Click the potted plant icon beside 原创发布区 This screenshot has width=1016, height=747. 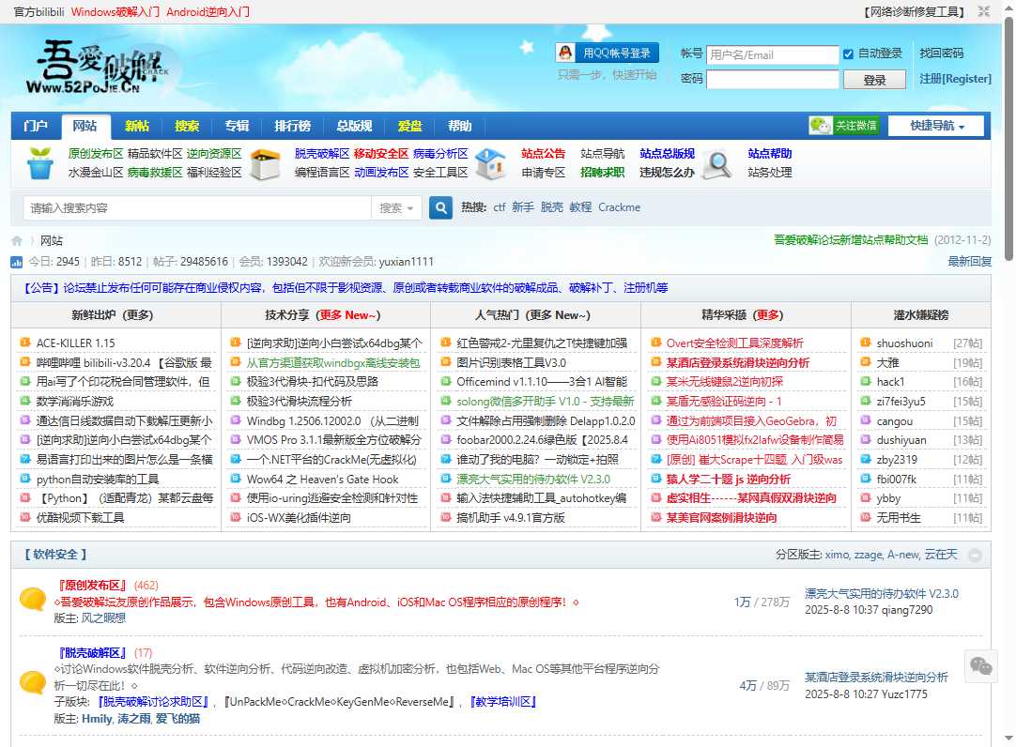point(39,162)
